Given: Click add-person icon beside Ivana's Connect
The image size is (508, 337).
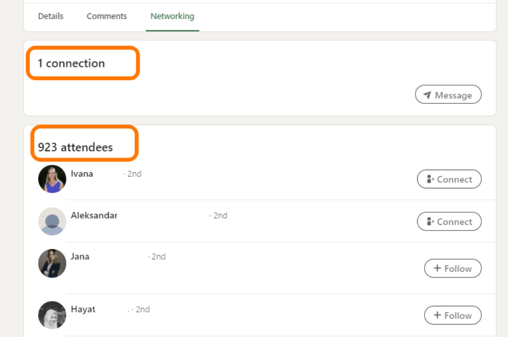Looking at the screenshot, I should click(x=431, y=179).
